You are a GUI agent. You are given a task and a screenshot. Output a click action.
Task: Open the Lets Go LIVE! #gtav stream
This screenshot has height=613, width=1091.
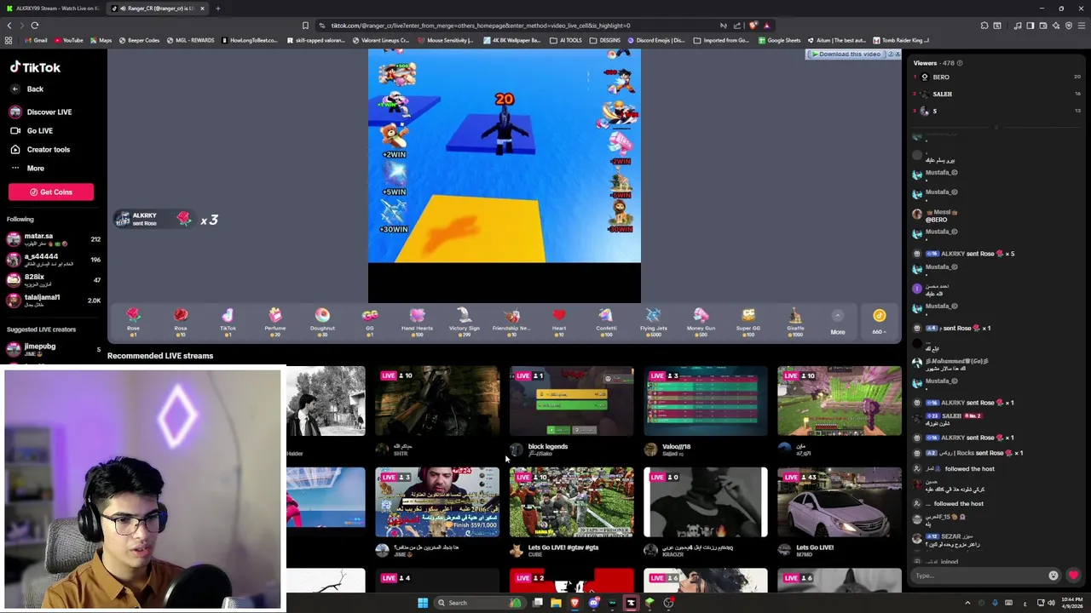coord(572,502)
